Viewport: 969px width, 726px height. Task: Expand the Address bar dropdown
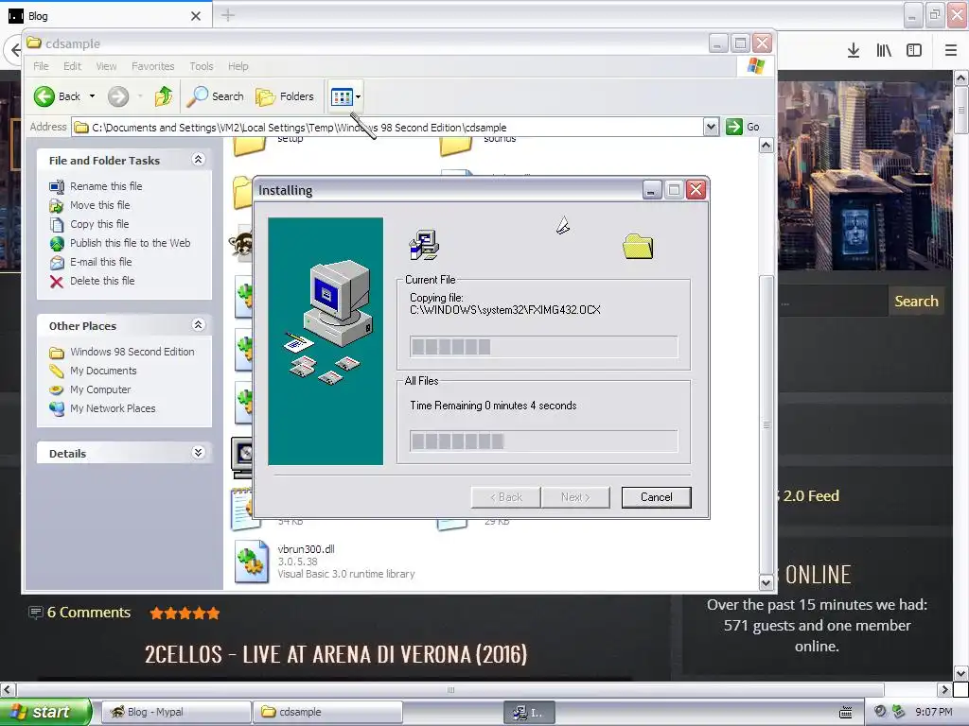click(711, 128)
